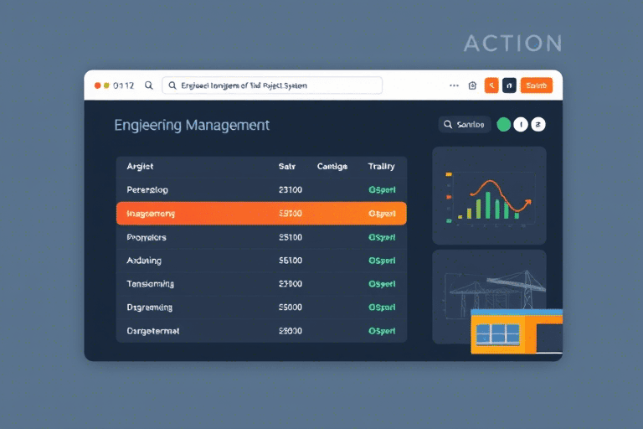The height and width of the screenshot is (429, 643).
Task: Click status link in the Tansioming row
Action: coord(382,284)
